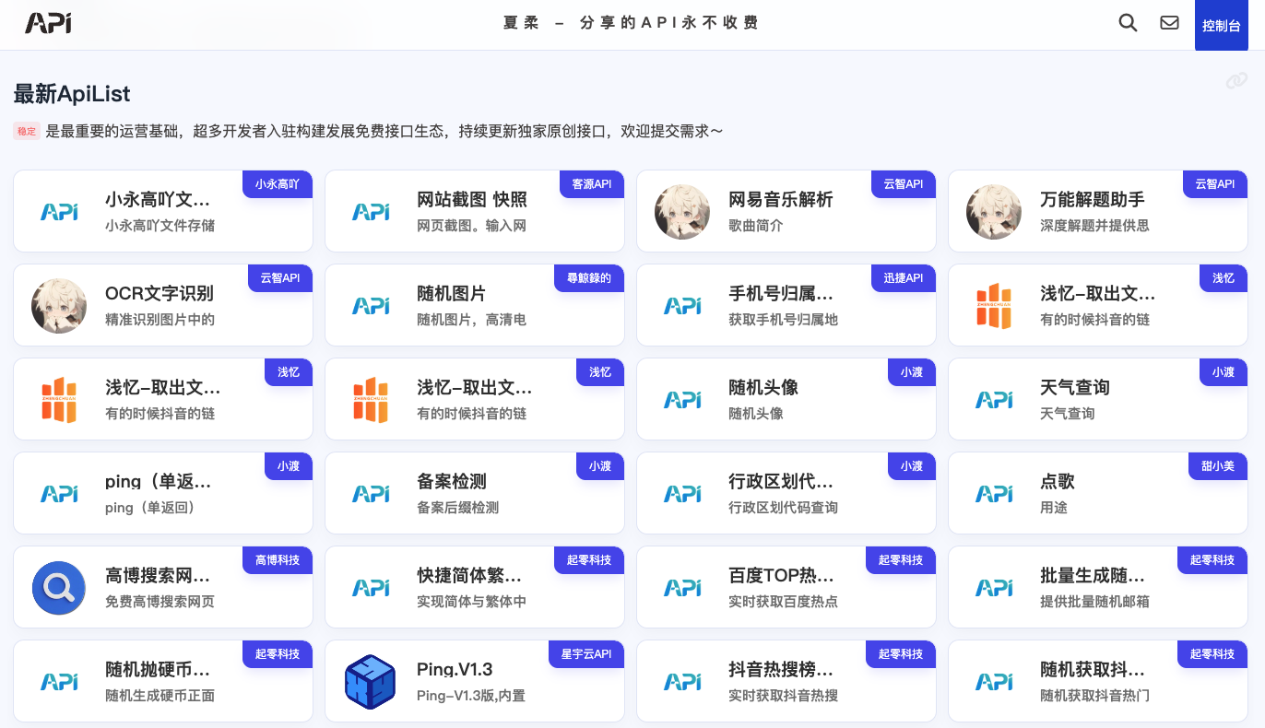Viewport: 1265px width, 728px height.
Task: Open the 控制台 button in the header
Action: (1221, 26)
